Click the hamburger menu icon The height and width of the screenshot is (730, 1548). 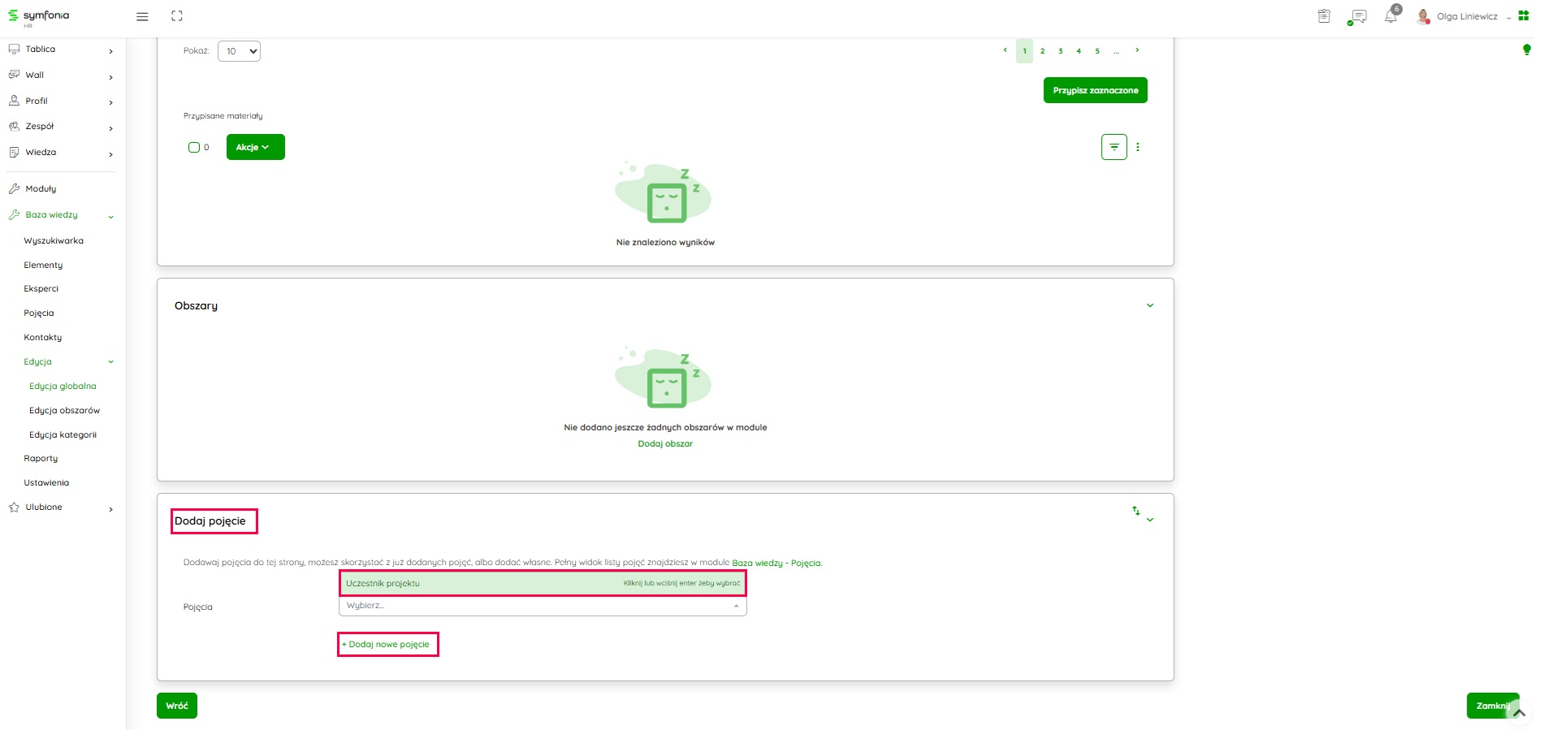[x=142, y=16]
